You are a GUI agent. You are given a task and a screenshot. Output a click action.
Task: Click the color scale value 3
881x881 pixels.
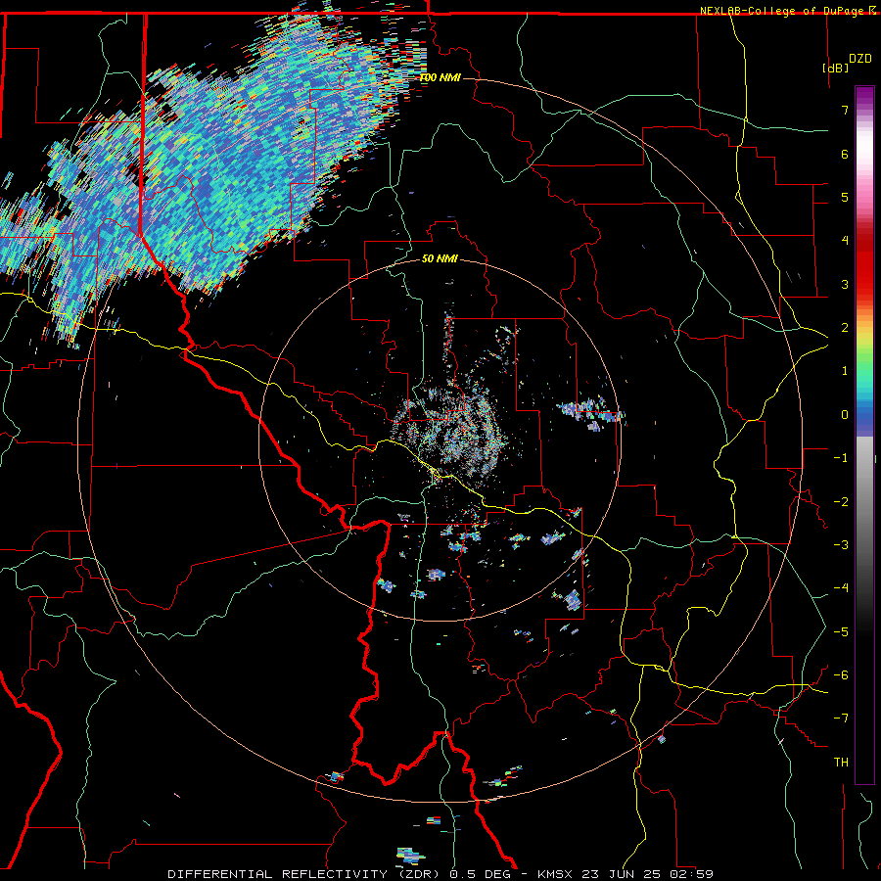click(x=845, y=284)
